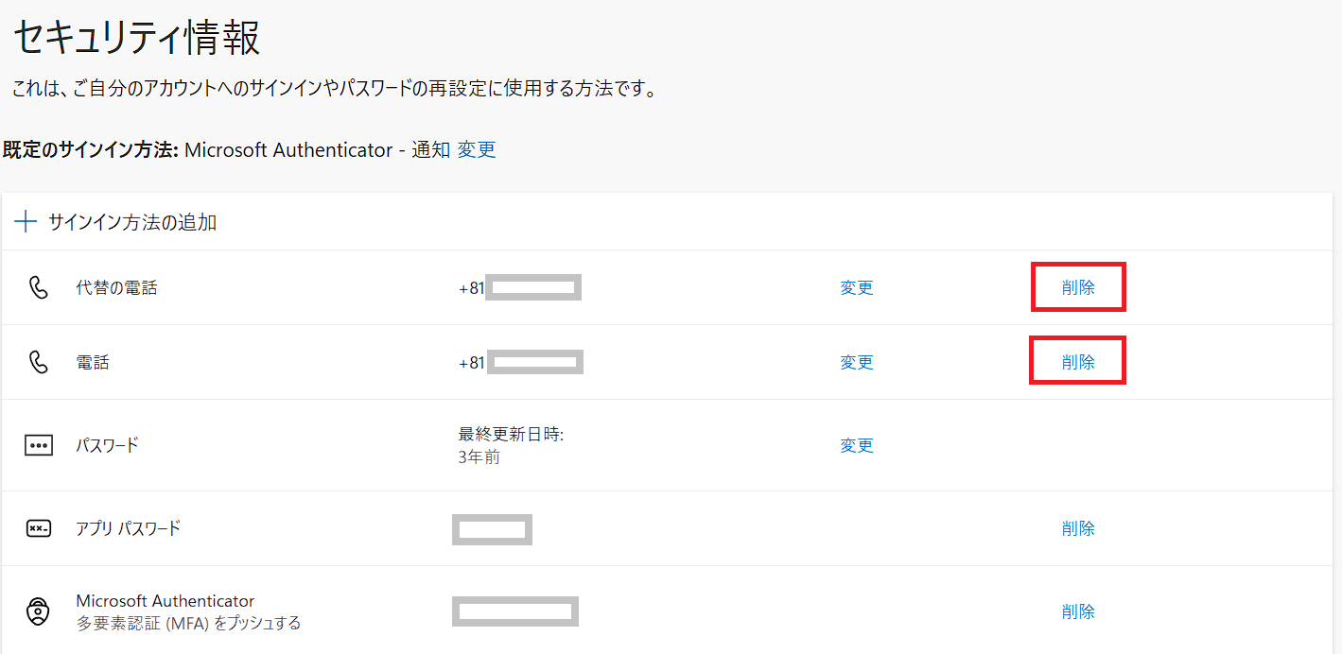Click the phone icon beside 代替の電話
This screenshot has width=1342, height=654.
pos(38,288)
